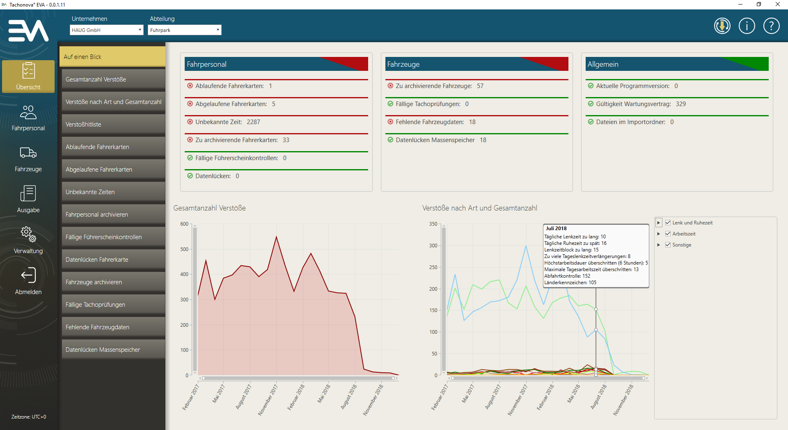Click the Gesamtanzahl Verstöße chart range scrollbar
Image resolution: width=788 pixels, height=430 pixels.
(298, 378)
